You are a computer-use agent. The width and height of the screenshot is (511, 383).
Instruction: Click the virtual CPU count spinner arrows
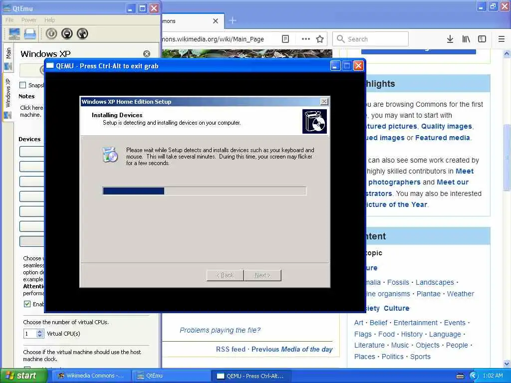pos(40,334)
